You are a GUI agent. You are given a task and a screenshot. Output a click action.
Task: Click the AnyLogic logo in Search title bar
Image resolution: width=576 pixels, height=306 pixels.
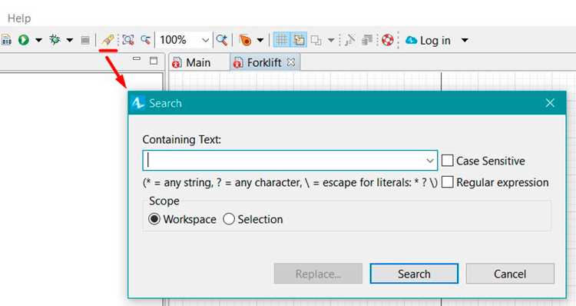138,103
